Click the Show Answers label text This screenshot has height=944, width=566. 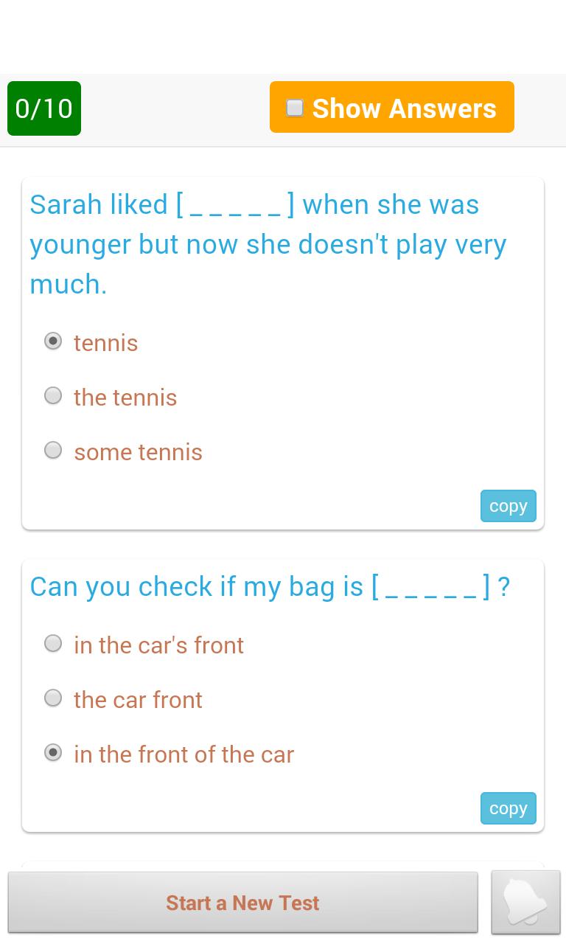[x=405, y=108]
